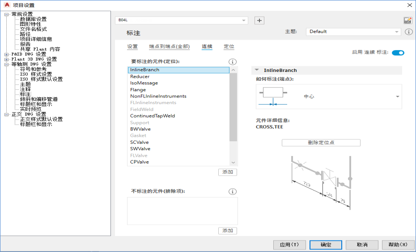Open 数据库设置 in the settings tree
This screenshot has width=416, height=252.
[x=33, y=19]
